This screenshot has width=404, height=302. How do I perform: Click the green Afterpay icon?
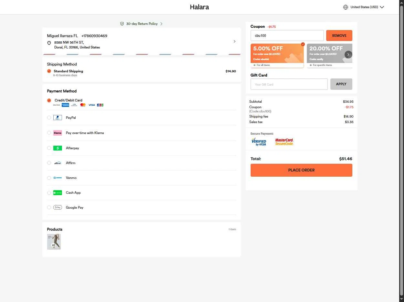click(57, 148)
